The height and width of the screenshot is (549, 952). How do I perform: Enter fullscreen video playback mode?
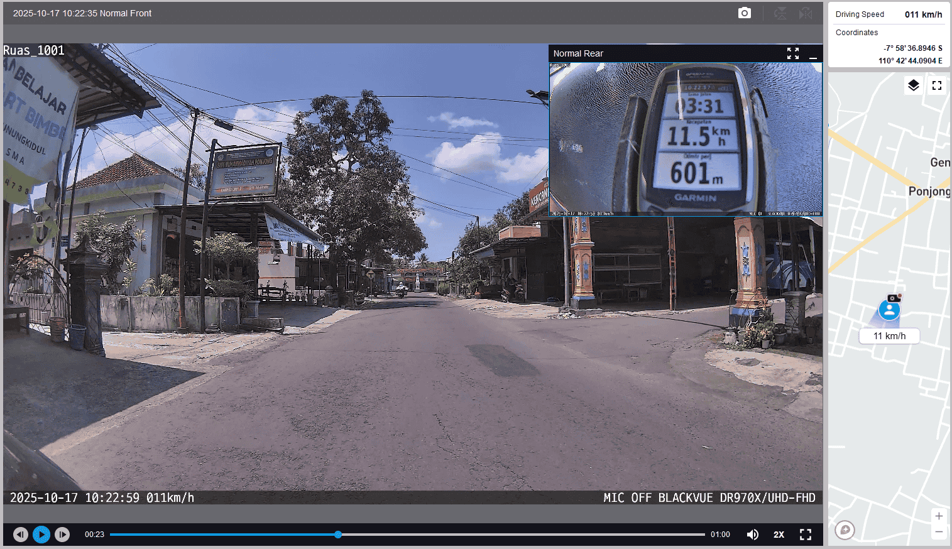click(x=805, y=535)
